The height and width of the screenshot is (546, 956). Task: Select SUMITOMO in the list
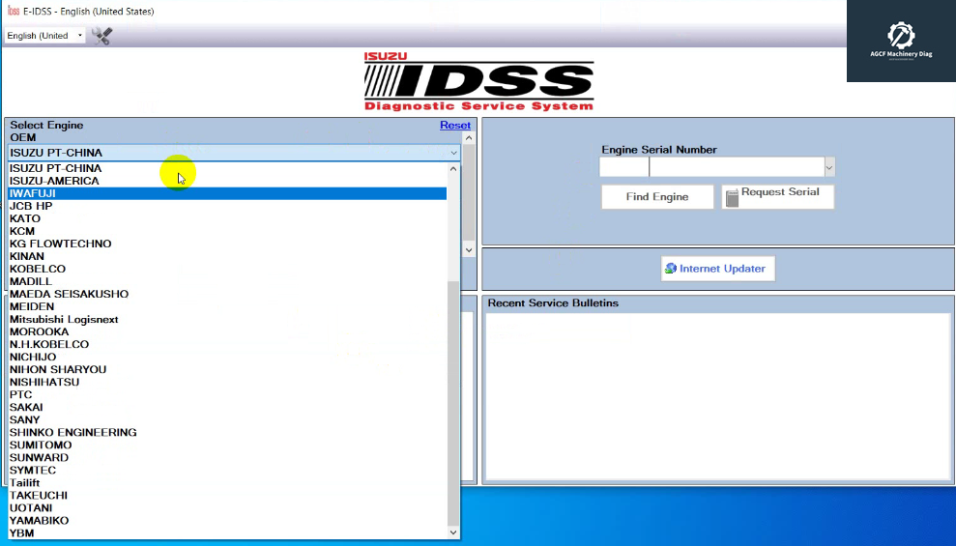227,445
